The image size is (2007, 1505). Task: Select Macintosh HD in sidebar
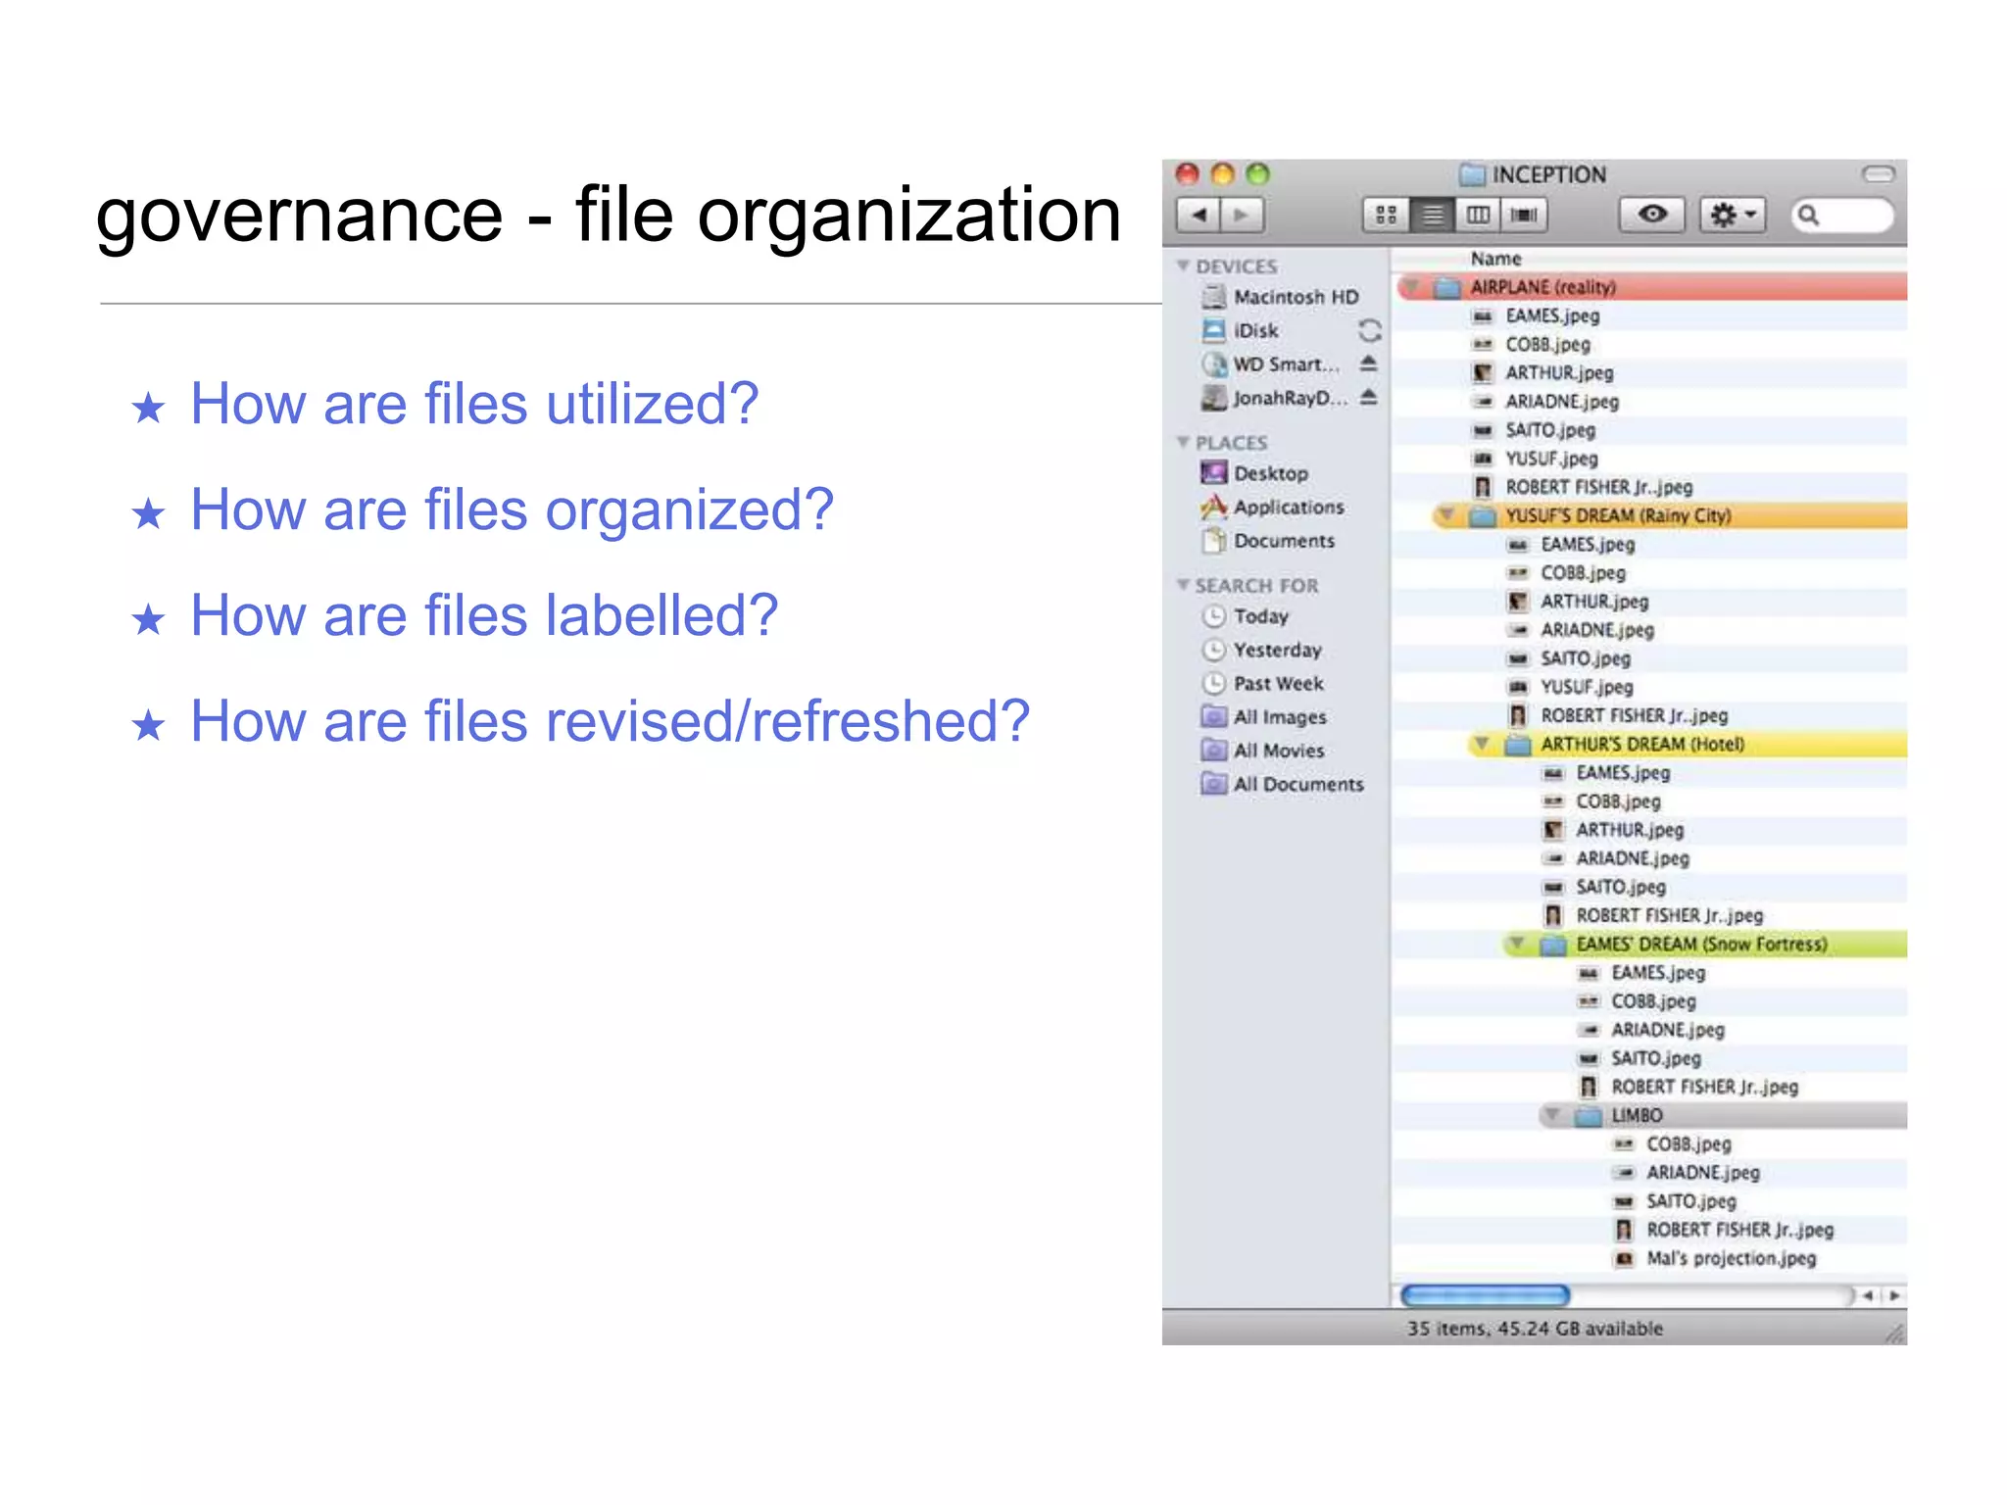(x=1279, y=296)
